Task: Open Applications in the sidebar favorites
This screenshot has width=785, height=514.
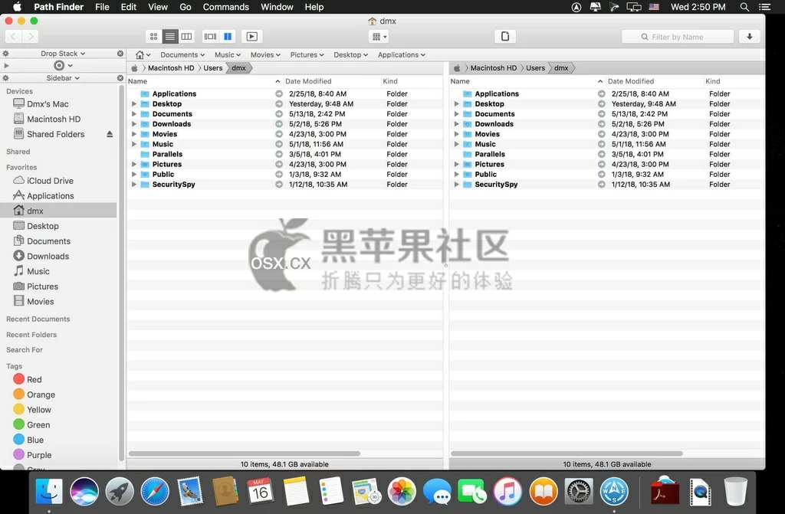Action: 50,195
